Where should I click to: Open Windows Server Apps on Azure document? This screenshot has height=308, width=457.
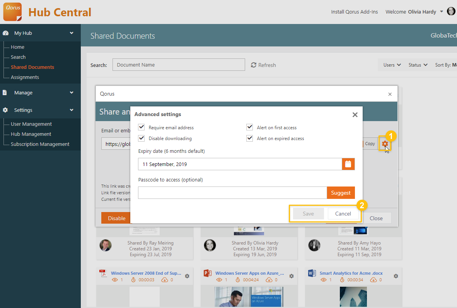tap(249, 273)
